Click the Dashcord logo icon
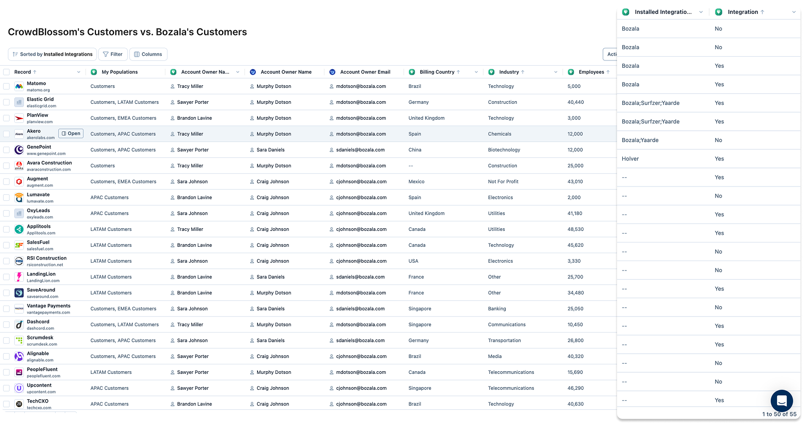 [x=19, y=325]
